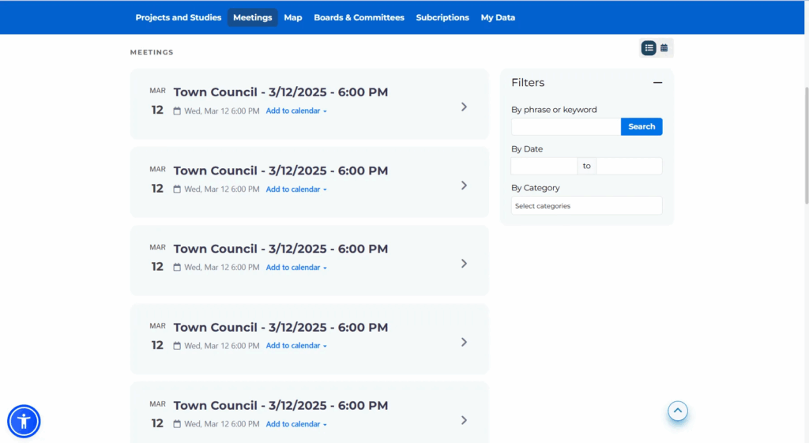Open the Select categories dropdown
The height and width of the screenshot is (443, 809).
point(586,206)
